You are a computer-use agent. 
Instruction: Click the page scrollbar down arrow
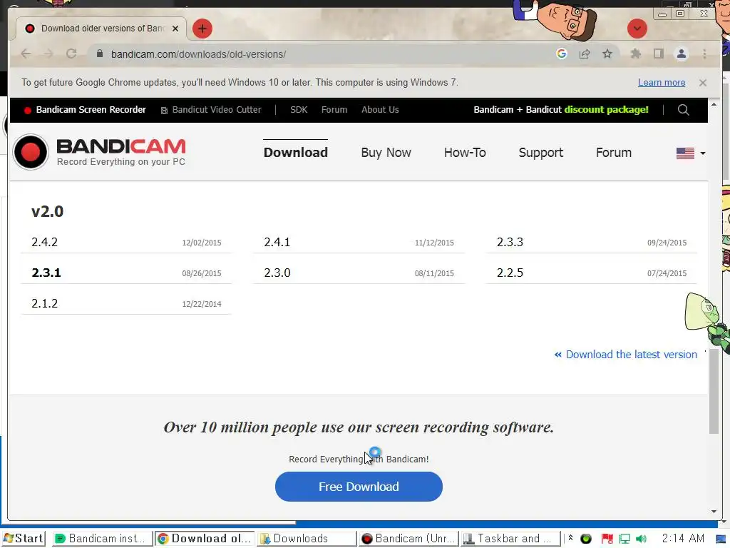coord(714,511)
